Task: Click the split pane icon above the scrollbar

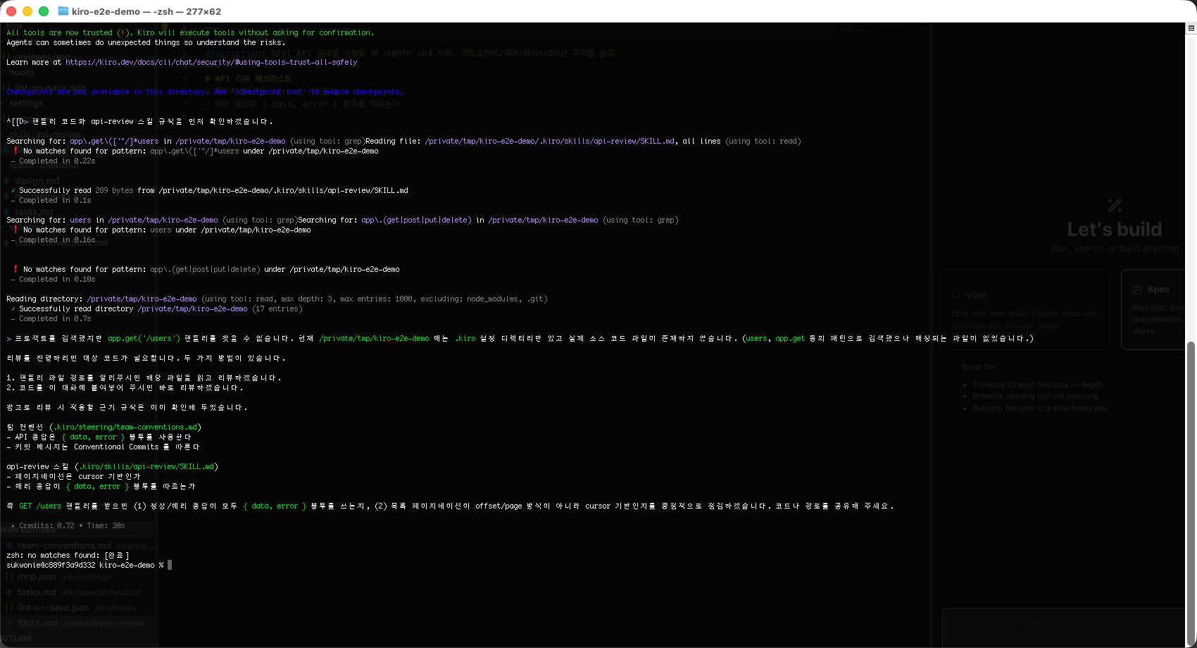Action: [1191, 28]
